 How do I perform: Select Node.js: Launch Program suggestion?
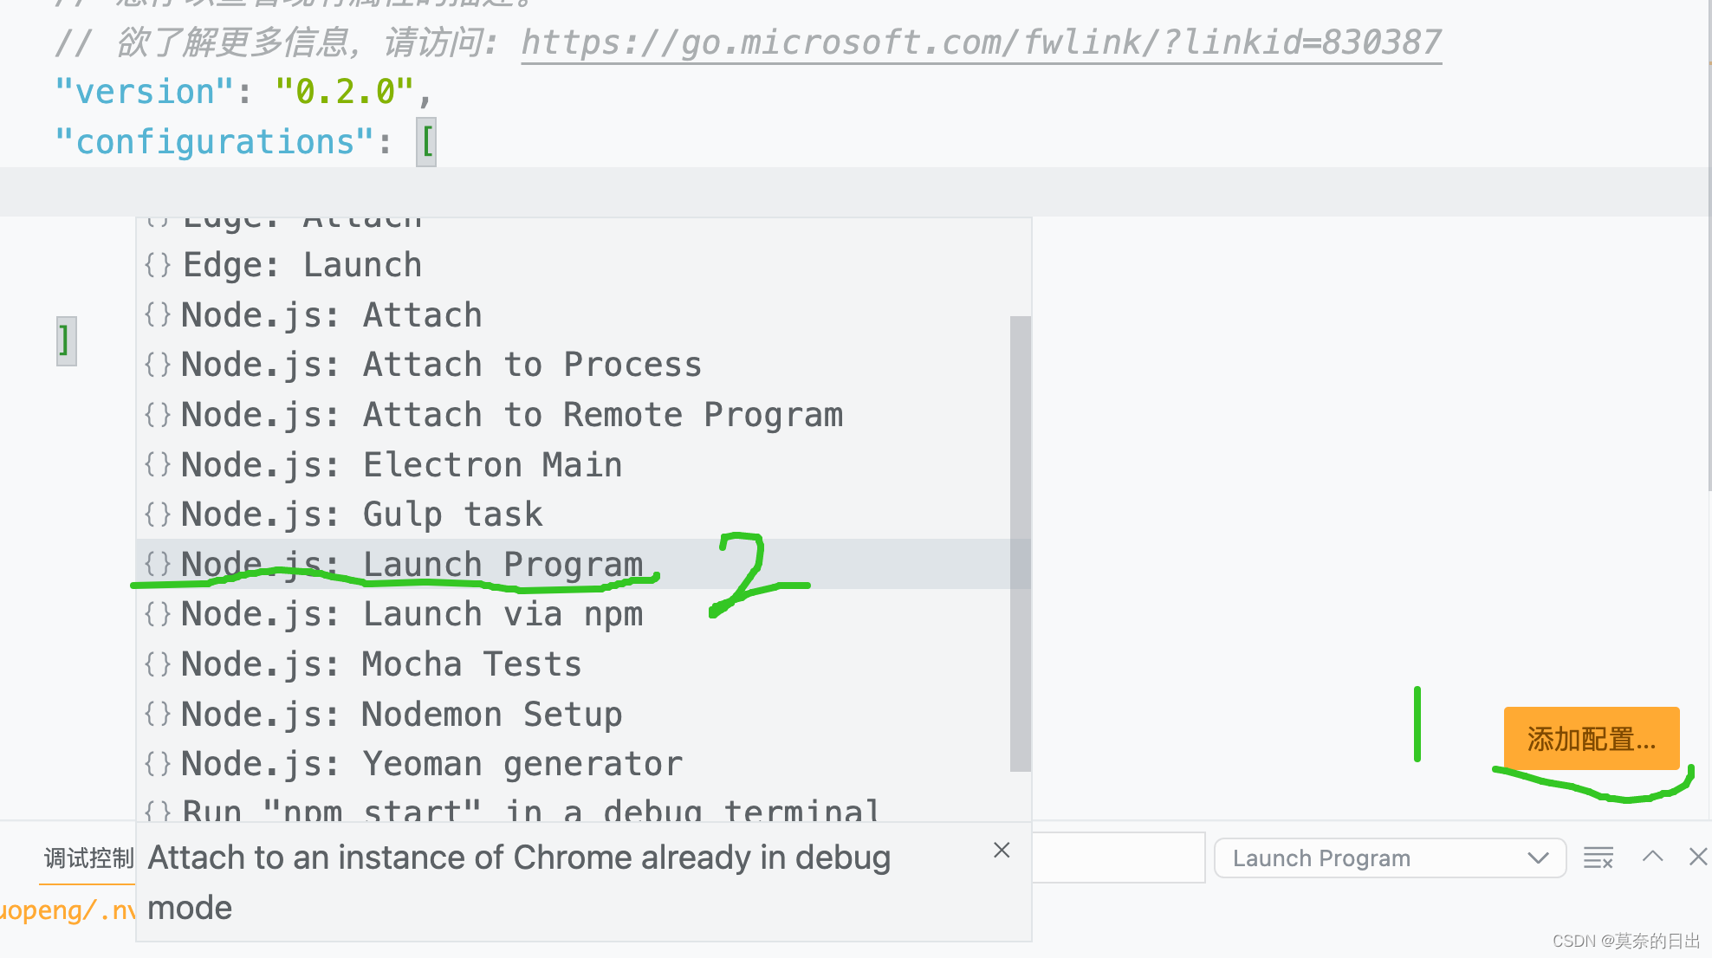412,564
